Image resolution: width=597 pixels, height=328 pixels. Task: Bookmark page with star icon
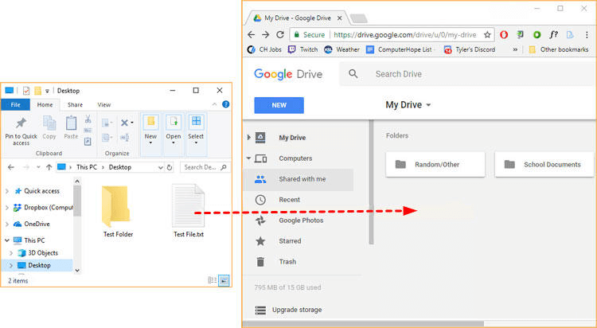[x=487, y=35]
